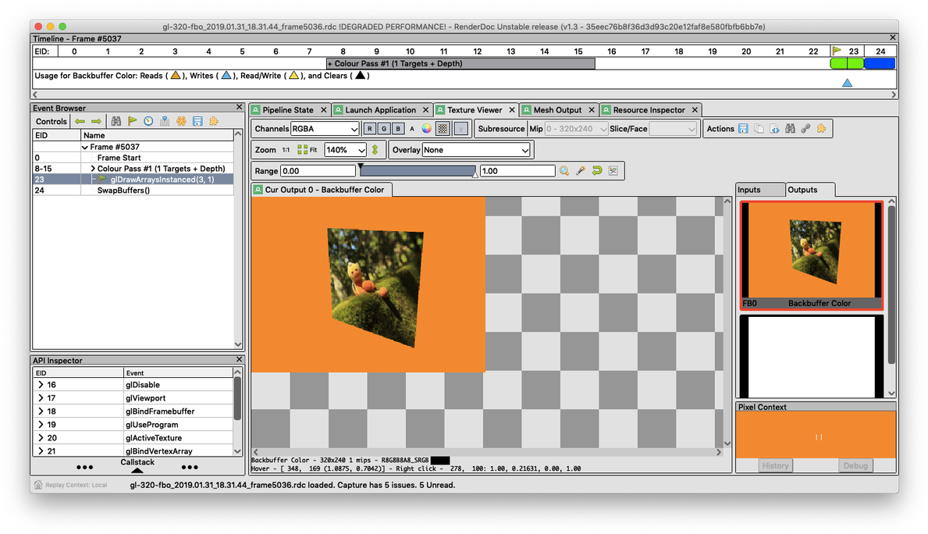Flip texture vertically with green arrows icon
The height and width of the screenshot is (534, 928).
click(x=375, y=151)
